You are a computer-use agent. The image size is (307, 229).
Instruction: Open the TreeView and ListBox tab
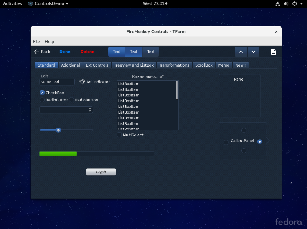[134, 65]
